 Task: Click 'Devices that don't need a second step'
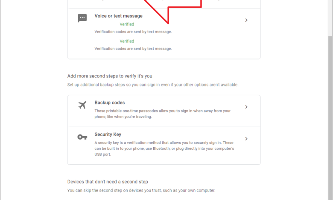(x=108, y=182)
